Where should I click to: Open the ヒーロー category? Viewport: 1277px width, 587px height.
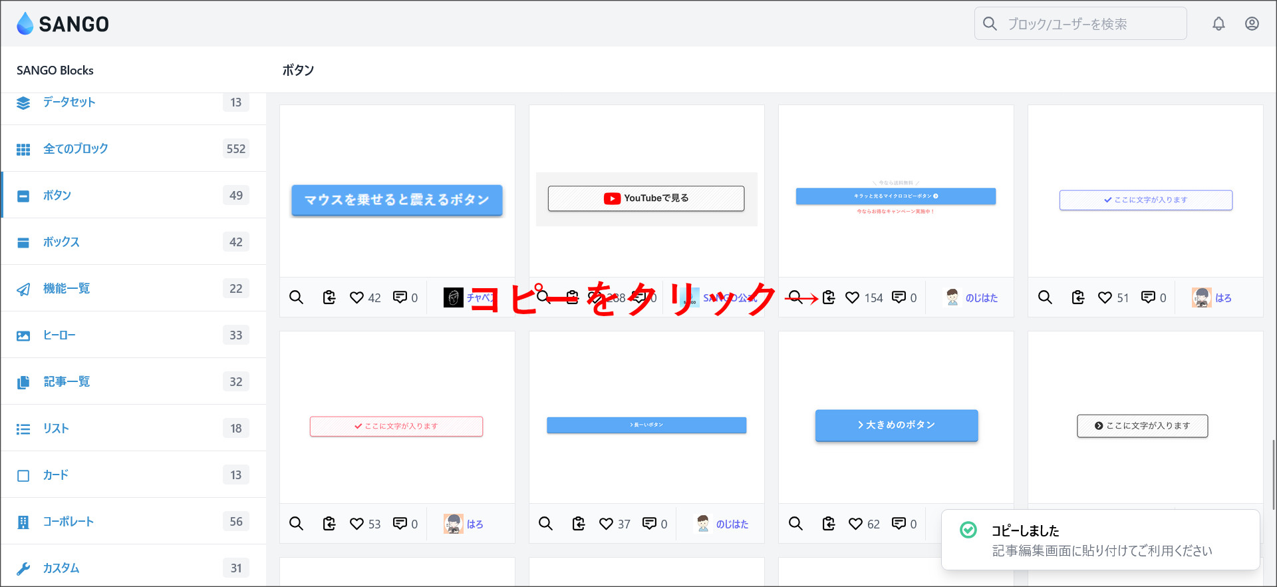pos(59,335)
